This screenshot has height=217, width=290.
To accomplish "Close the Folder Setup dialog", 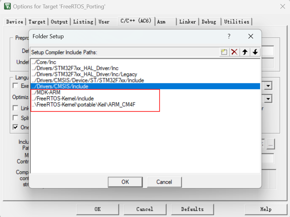I will [x=251, y=36].
